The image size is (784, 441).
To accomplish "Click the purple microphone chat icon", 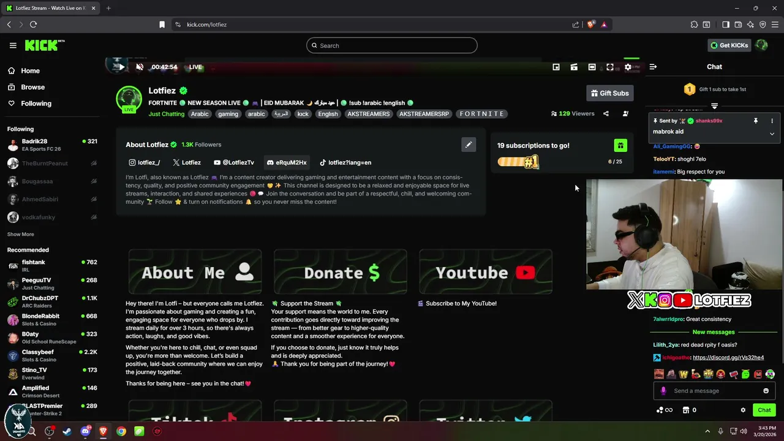I will coord(663,391).
